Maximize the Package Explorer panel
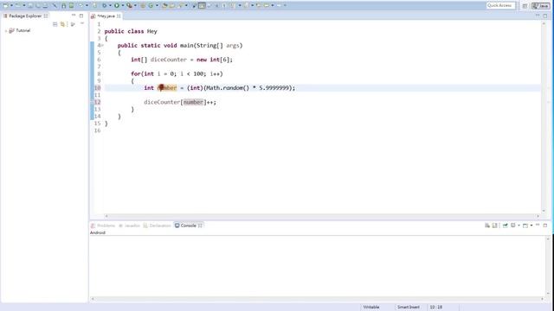The height and width of the screenshot is (311, 554). (x=81, y=16)
